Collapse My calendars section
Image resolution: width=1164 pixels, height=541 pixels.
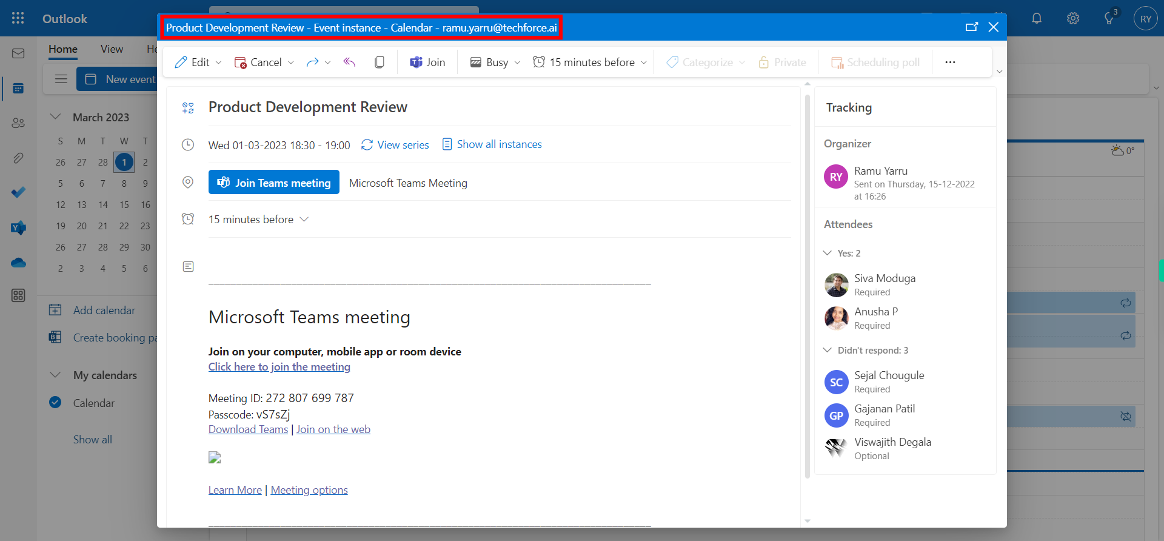55,375
